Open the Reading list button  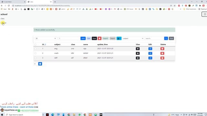click(x=203, y=9)
